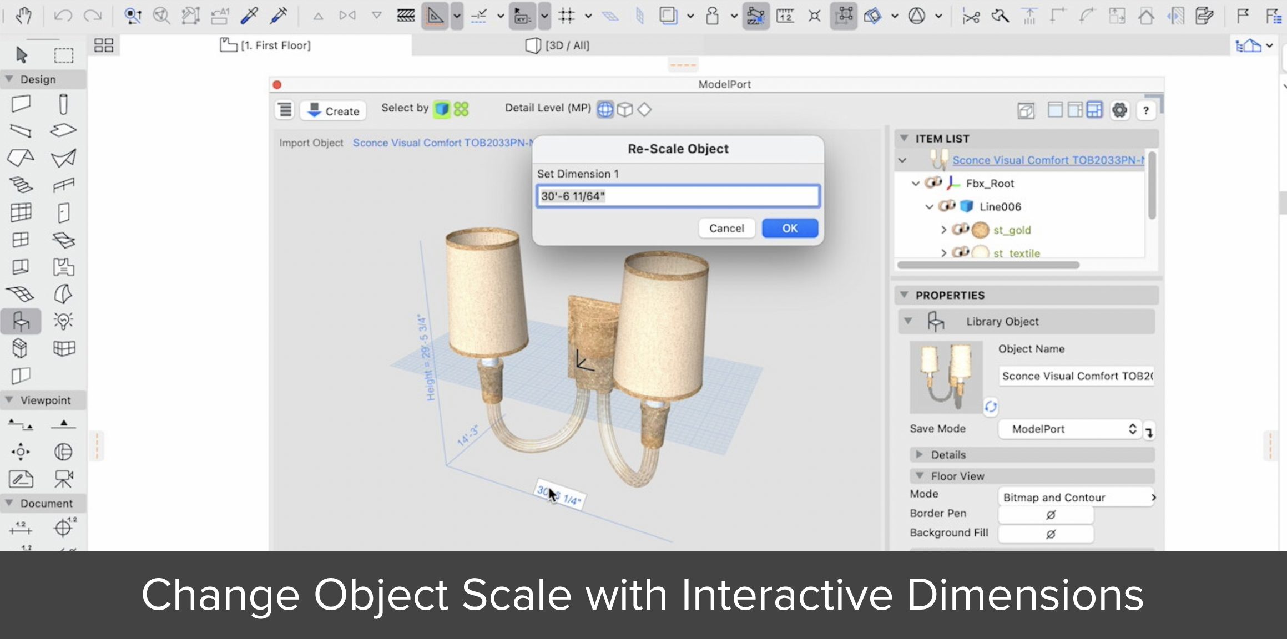
Task: Click the Undo arrow icon
Action: coord(63,15)
